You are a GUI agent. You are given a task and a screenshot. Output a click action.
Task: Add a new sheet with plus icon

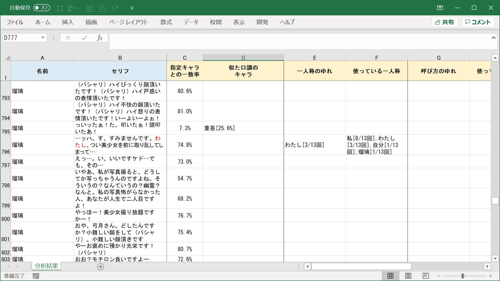(101, 267)
